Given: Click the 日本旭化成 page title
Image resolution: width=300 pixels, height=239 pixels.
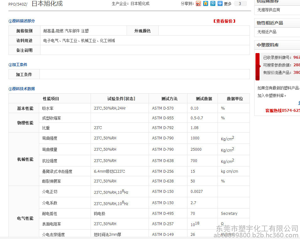Looking at the screenshot, I should pyautogui.click(x=47, y=3).
